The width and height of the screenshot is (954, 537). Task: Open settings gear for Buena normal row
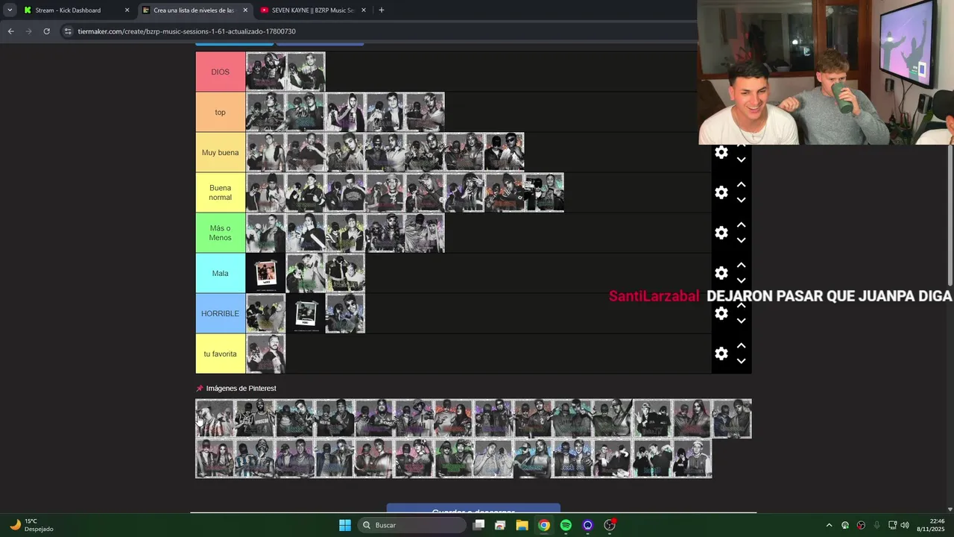click(721, 192)
